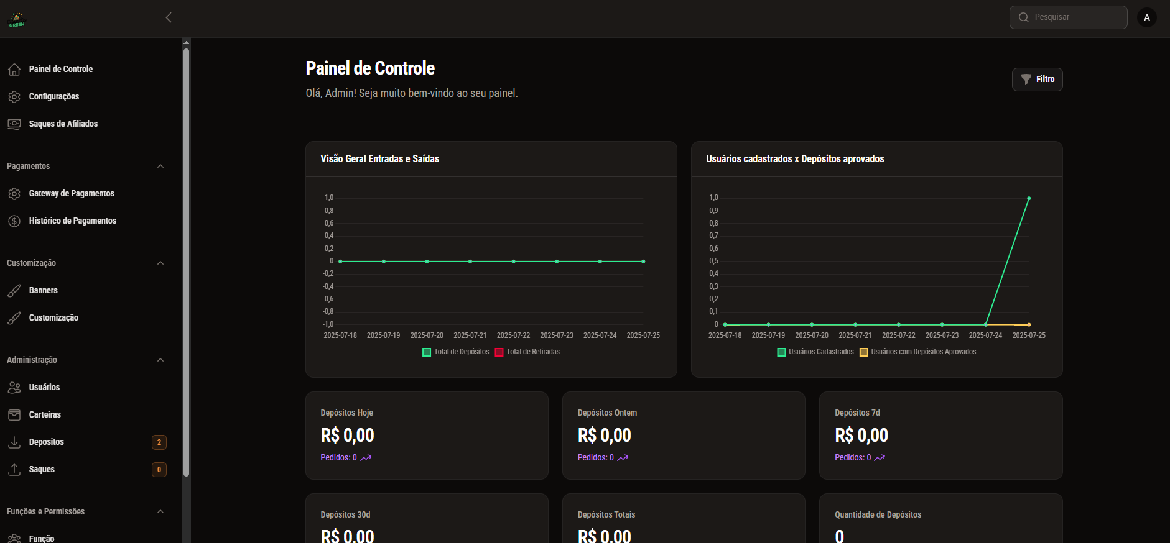Collapse the Customização section chevron
The image size is (1170, 543).
(x=160, y=263)
